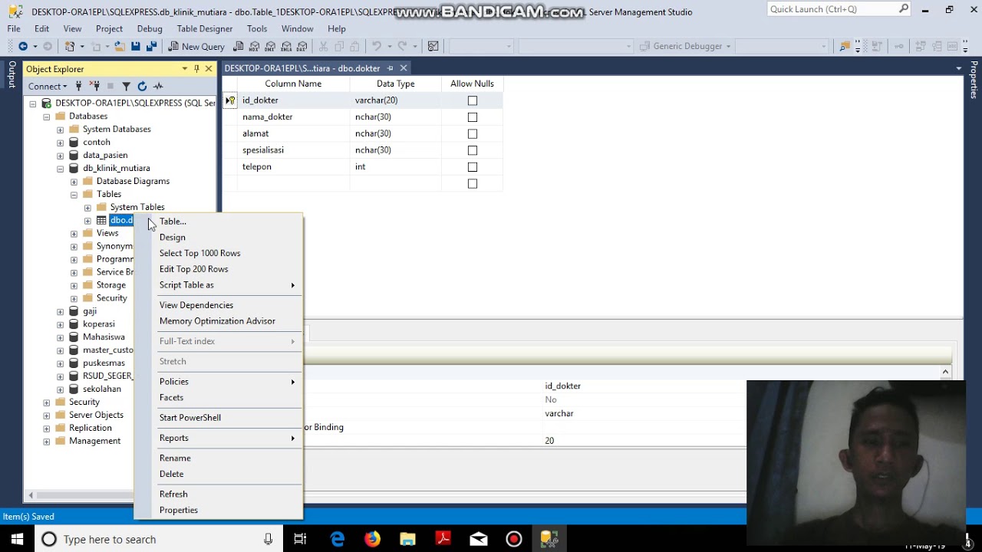The height and width of the screenshot is (552, 982).
Task: Click the navigate backward arrow icon
Action: pos(23,46)
